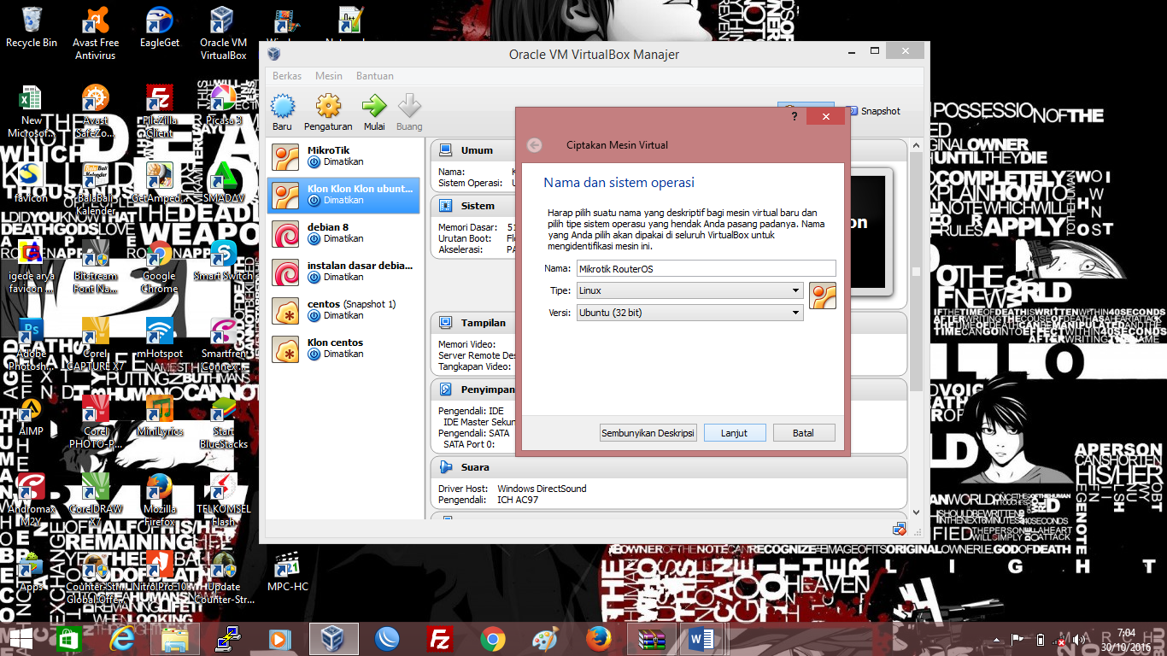
Task: Open Google Chrome desktop shortcut
Action: tap(159, 266)
